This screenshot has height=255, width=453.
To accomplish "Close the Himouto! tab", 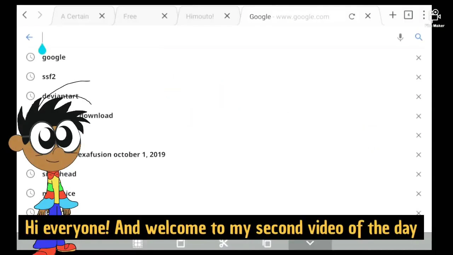I will pos(227,16).
